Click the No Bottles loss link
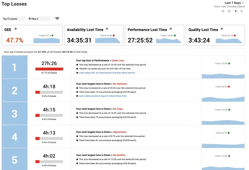Viewport: 249px width, 170px height. [x=119, y=155]
